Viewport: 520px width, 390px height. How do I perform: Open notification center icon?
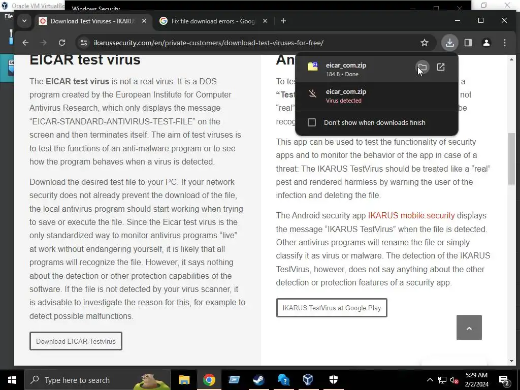(504, 380)
